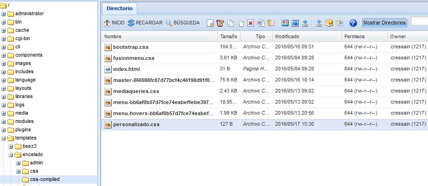Expand the cache folder node
Viewport: 428px width, 186px height.
tap(4, 30)
